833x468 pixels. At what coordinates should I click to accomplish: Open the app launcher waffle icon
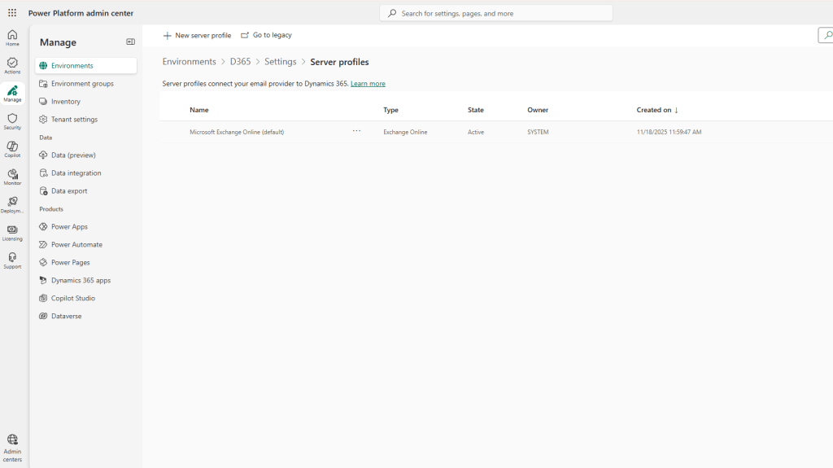coord(12,13)
